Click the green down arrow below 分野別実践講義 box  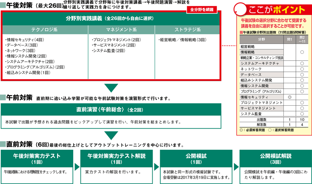tap(110, 88)
